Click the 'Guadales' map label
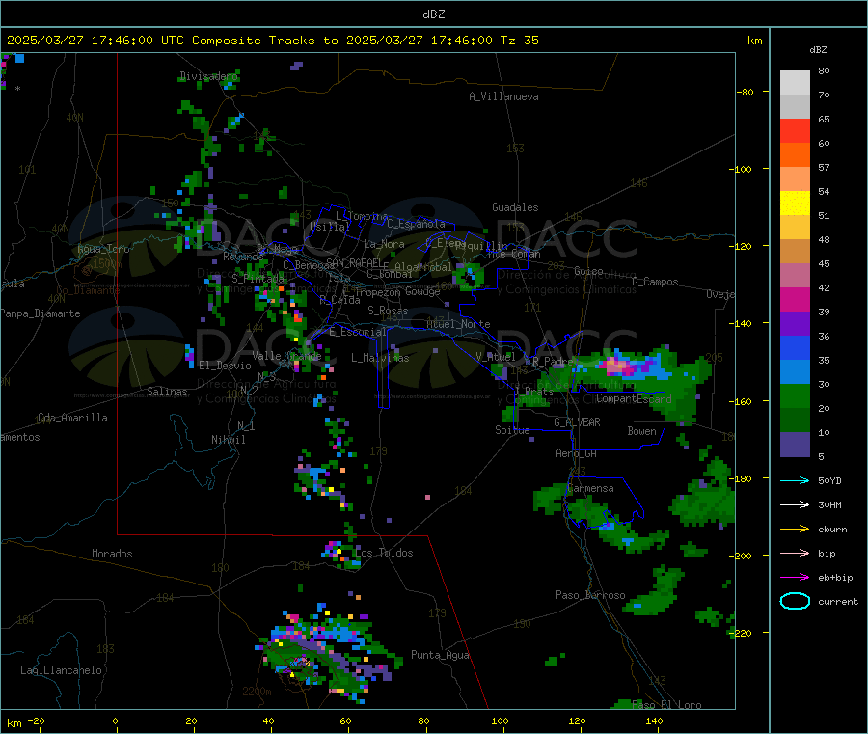The height and width of the screenshot is (734, 868). 515,207
